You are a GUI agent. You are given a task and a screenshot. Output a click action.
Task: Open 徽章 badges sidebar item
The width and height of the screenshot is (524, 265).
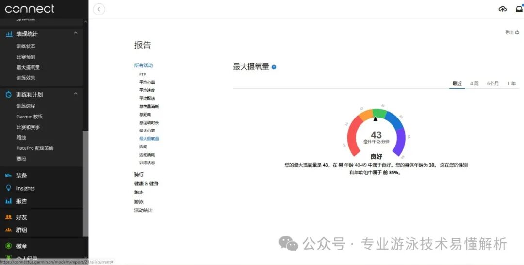pyautogui.click(x=21, y=246)
